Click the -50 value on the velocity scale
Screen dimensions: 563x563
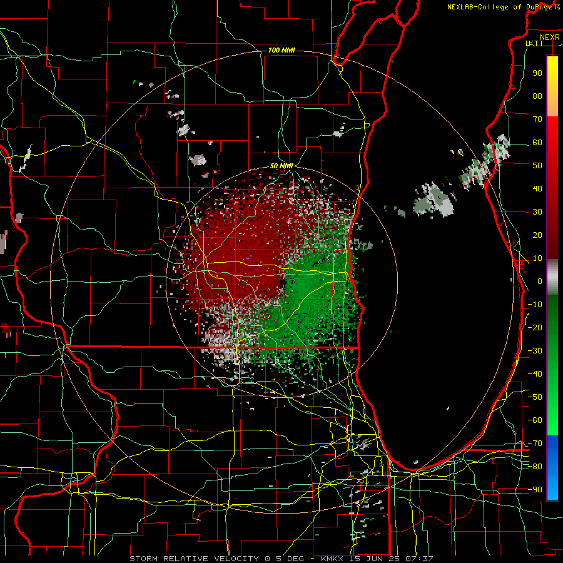[535, 397]
